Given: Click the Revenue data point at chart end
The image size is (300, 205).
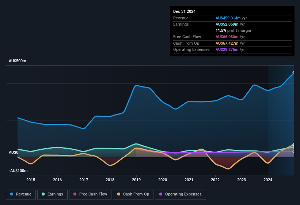Looking at the screenshot, I should click(294, 72).
